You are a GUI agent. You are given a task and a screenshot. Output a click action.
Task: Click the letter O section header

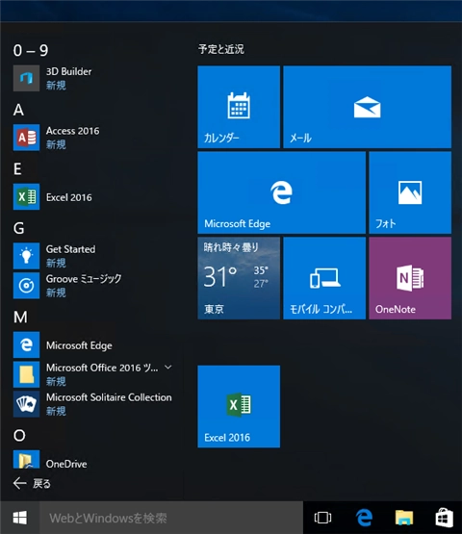coord(19,435)
